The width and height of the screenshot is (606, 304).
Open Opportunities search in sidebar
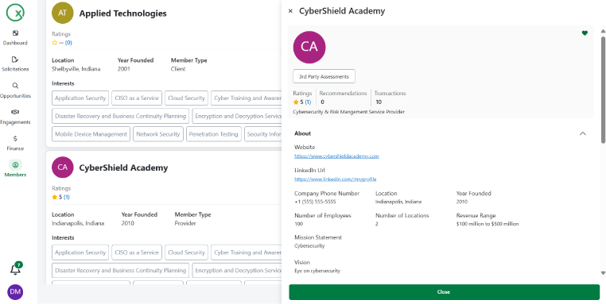click(x=15, y=90)
